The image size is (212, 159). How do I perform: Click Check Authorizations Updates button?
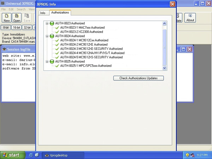pos(139,78)
